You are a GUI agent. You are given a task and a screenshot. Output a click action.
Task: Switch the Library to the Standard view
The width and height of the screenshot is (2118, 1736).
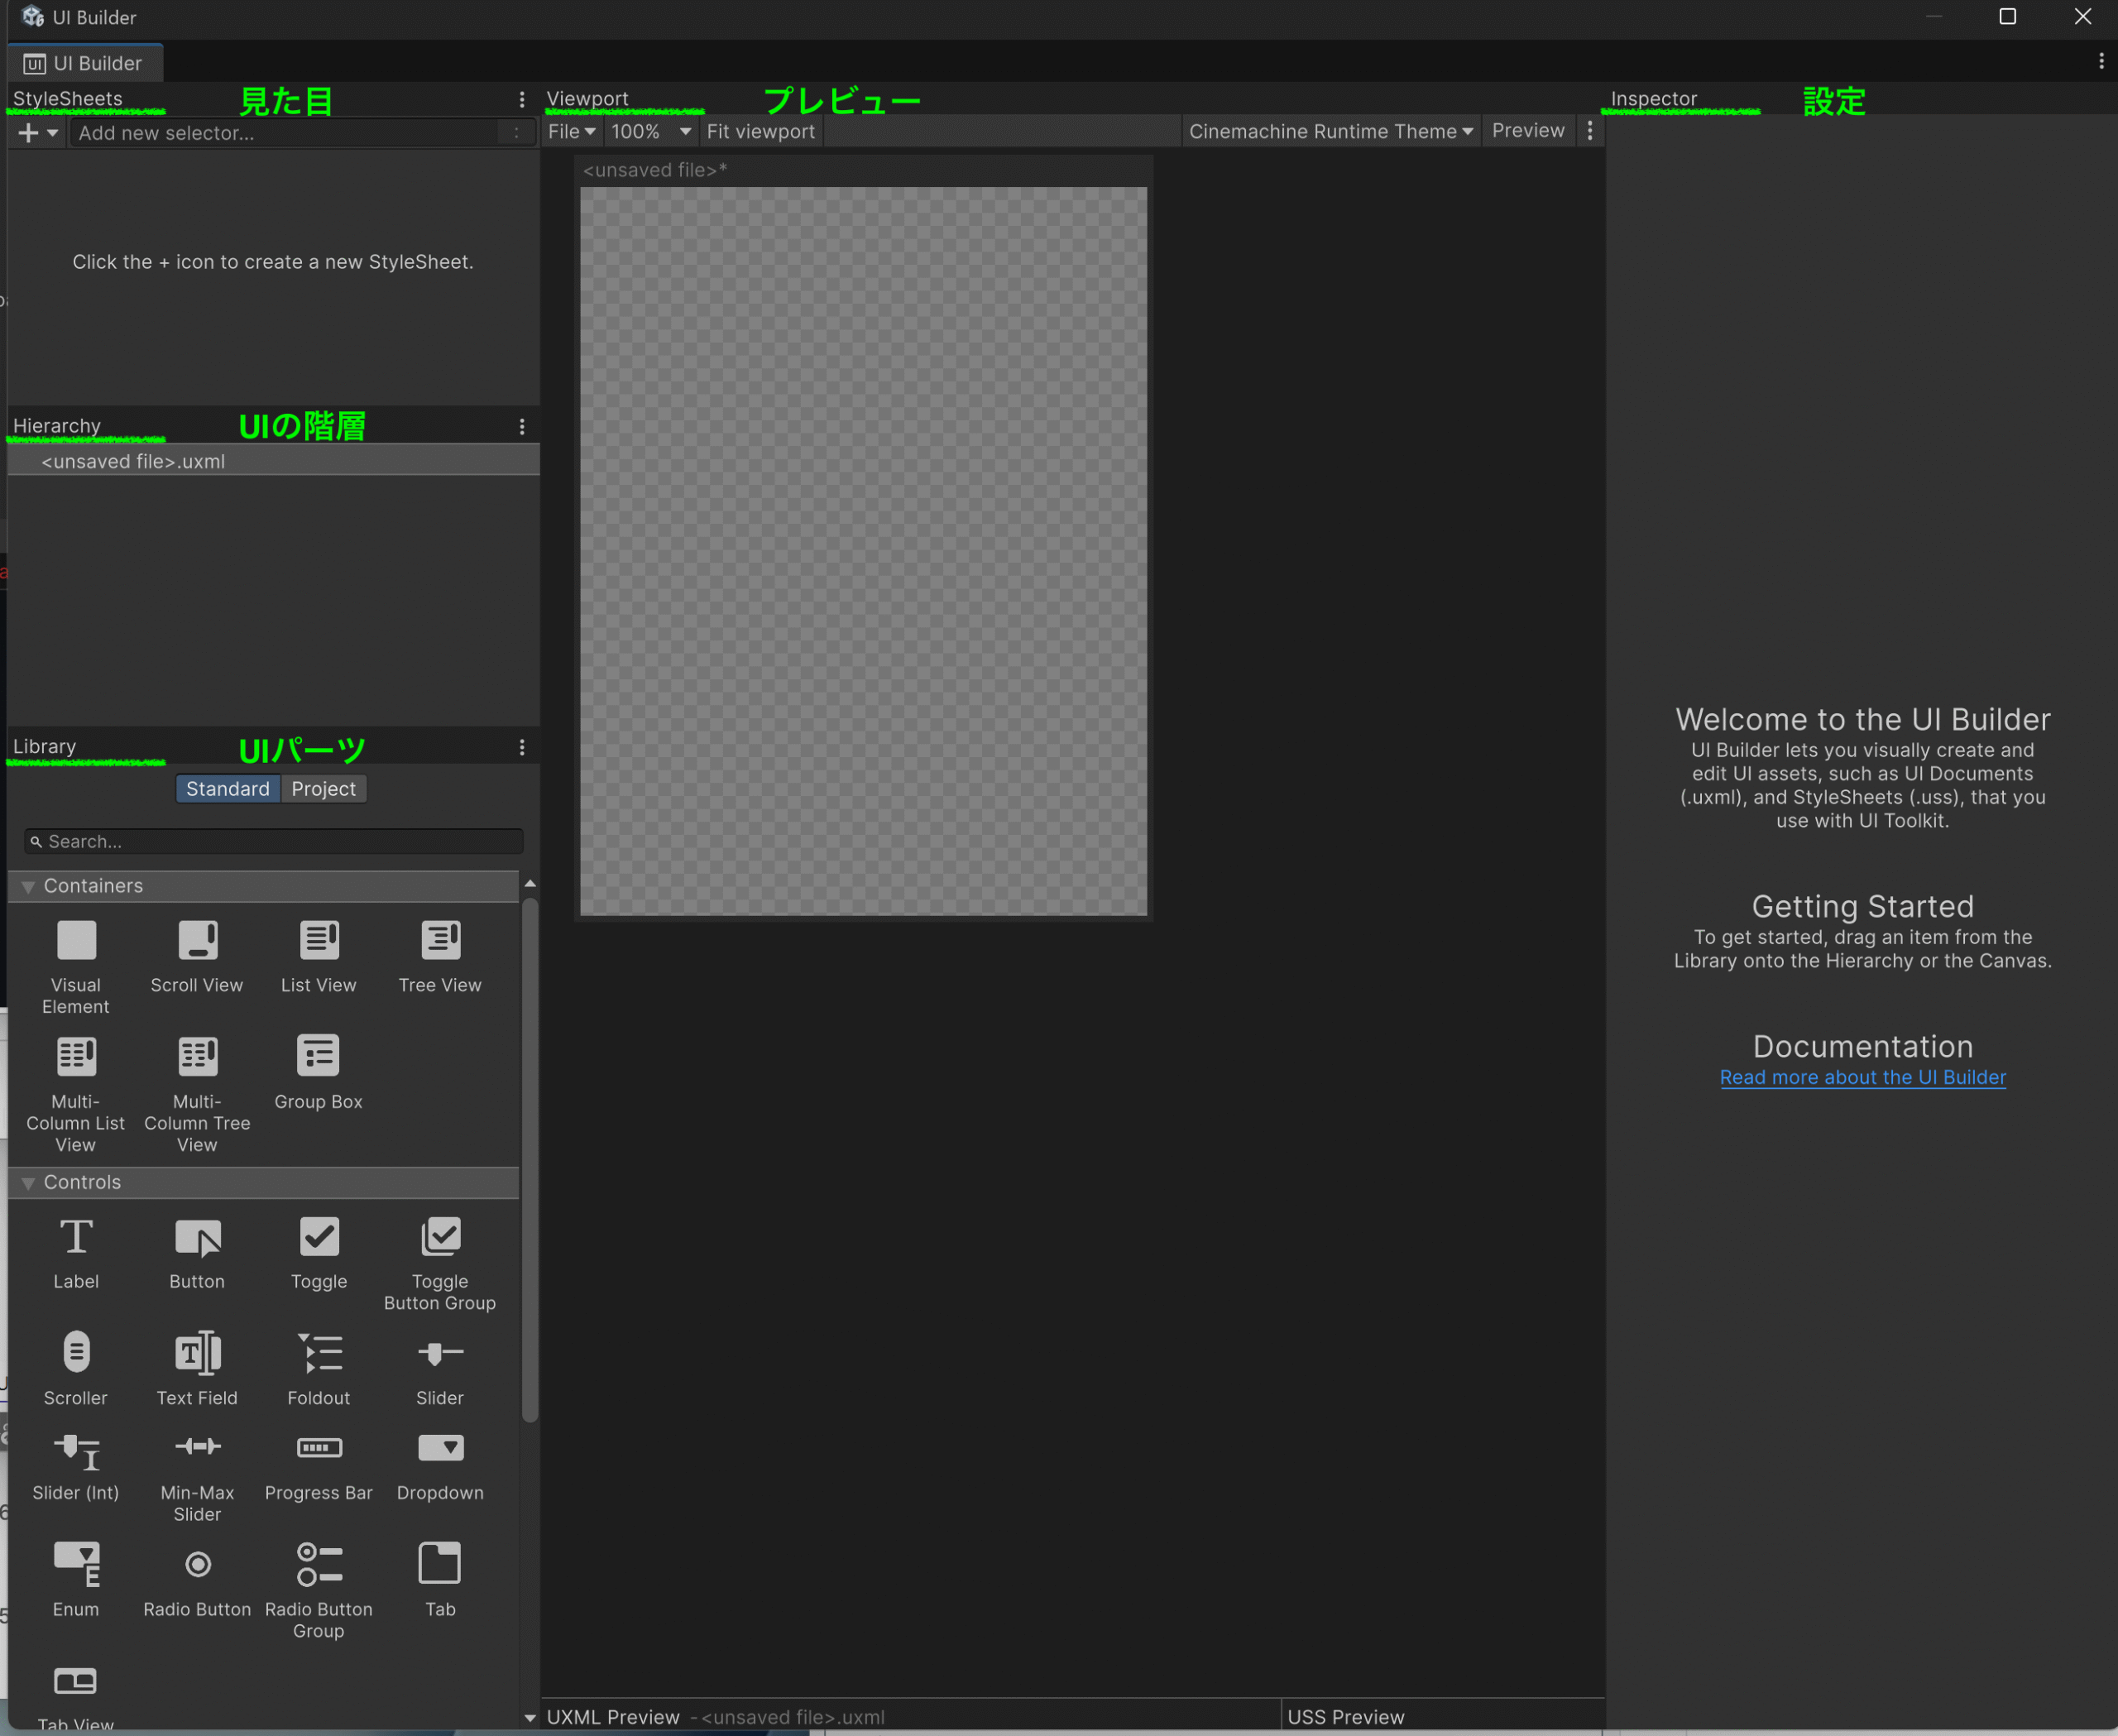[x=227, y=789]
